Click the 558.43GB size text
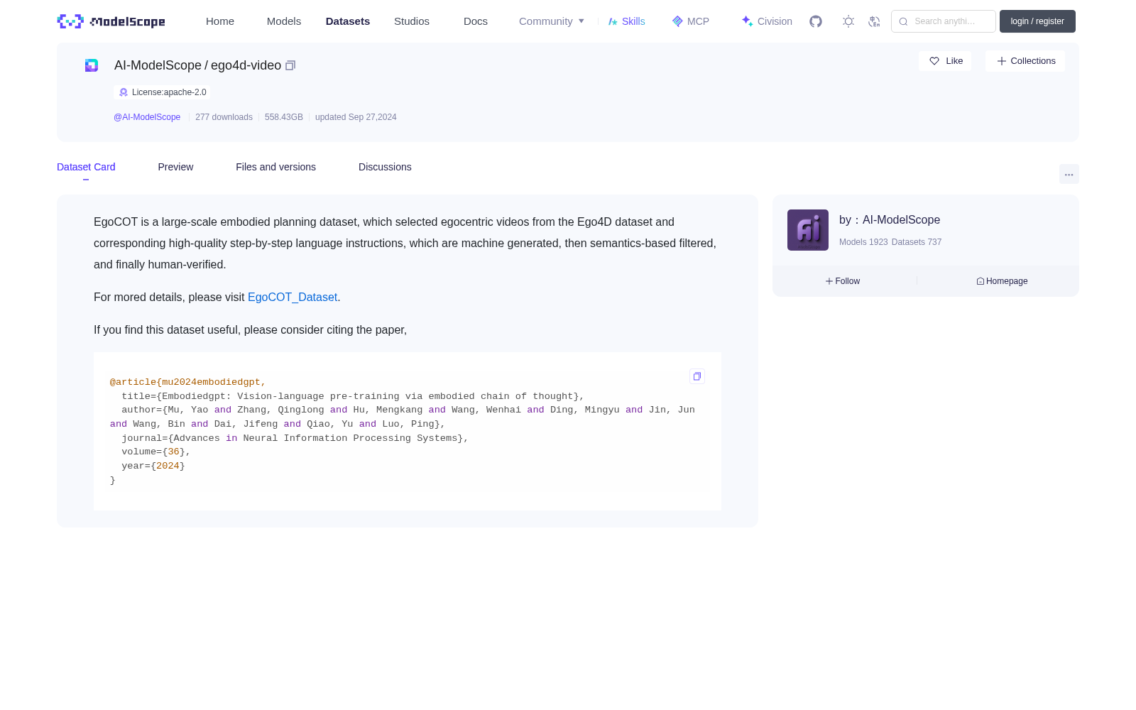1136x710 pixels. pos(284,117)
